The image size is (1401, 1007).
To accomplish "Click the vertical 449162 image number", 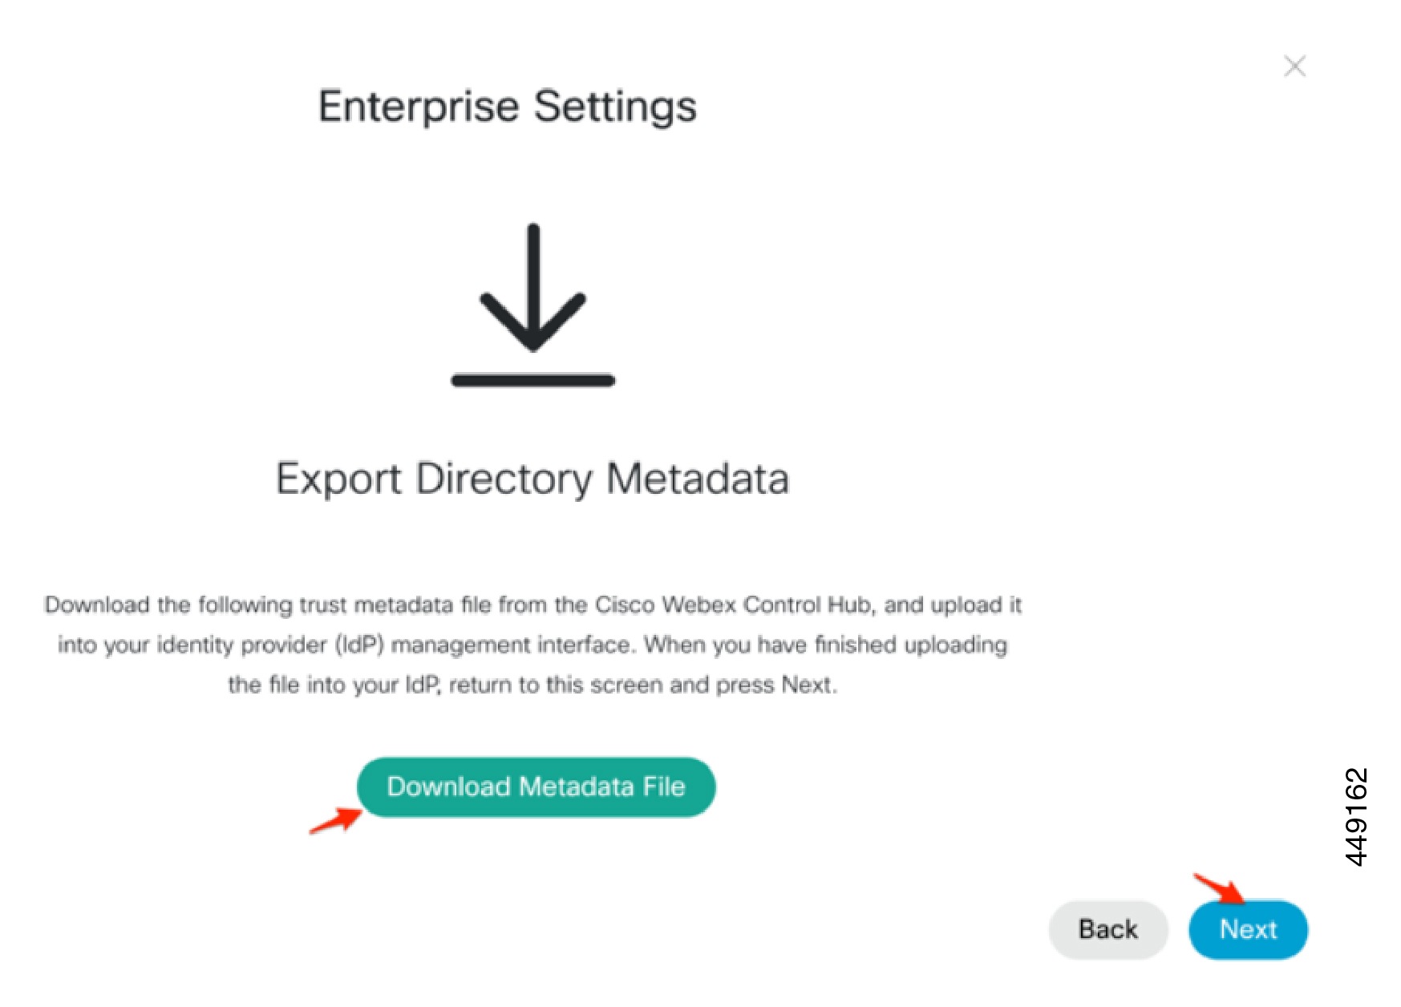I will [x=1355, y=817].
